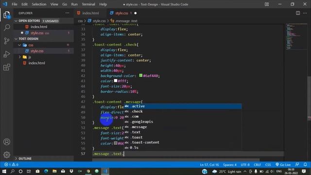Open the Run menu
This screenshot has height=175, width=311.
coord(74,4)
